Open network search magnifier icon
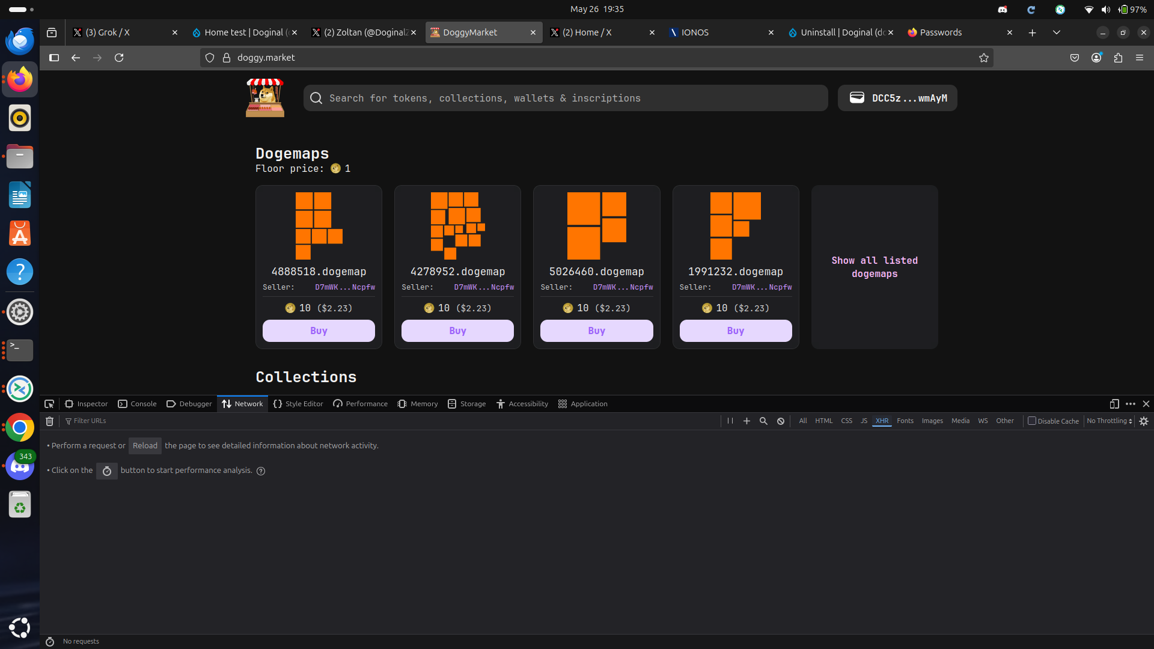 (763, 421)
